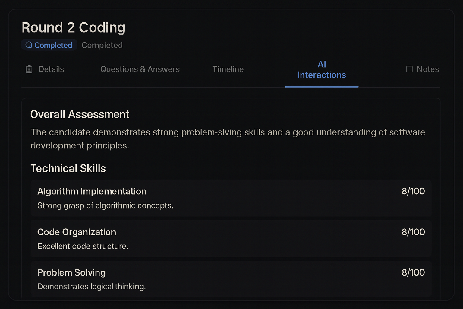463x309 pixels.
Task: Click the Problem Solving 8/100 score
Action: 413,272
